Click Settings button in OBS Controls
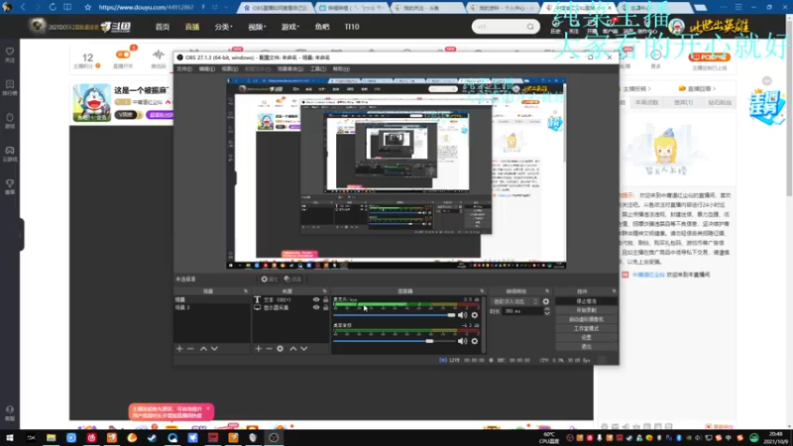 [x=586, y=337]
